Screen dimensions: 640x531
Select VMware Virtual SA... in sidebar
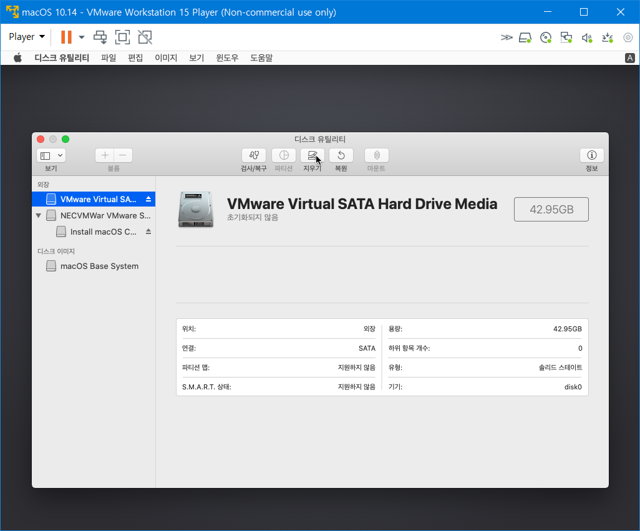[x=94, y=199]
